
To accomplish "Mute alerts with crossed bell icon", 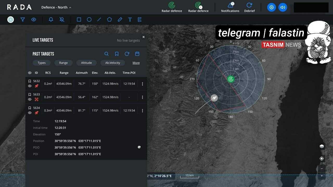I will (x=62, y=20).
